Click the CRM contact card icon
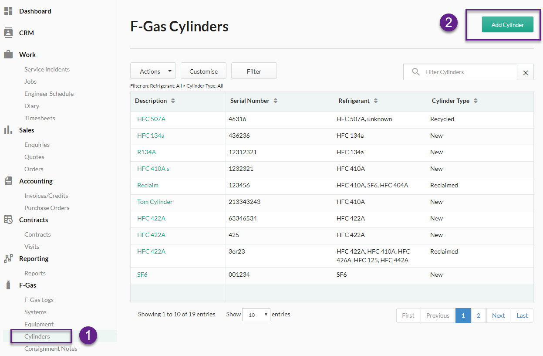Image resolution: width=543 pixels, height=356 pixels. (8, 33)
